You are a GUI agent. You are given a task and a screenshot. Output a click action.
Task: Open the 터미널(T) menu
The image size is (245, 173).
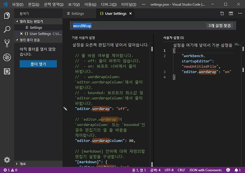(129, 4)
